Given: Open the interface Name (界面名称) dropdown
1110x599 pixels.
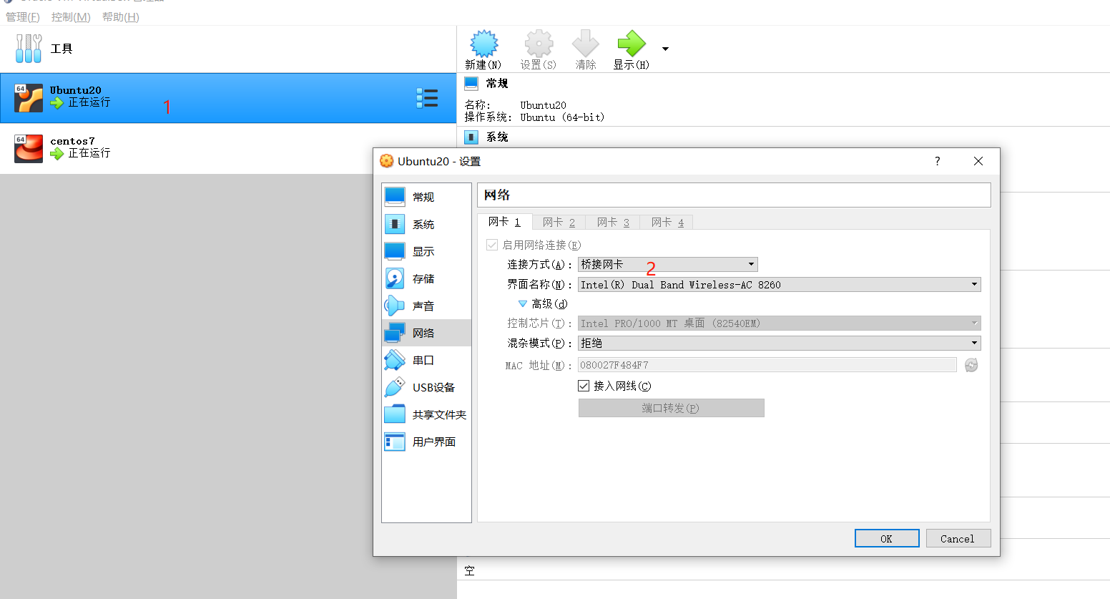Looking at the screenshot, I should 779,284.
